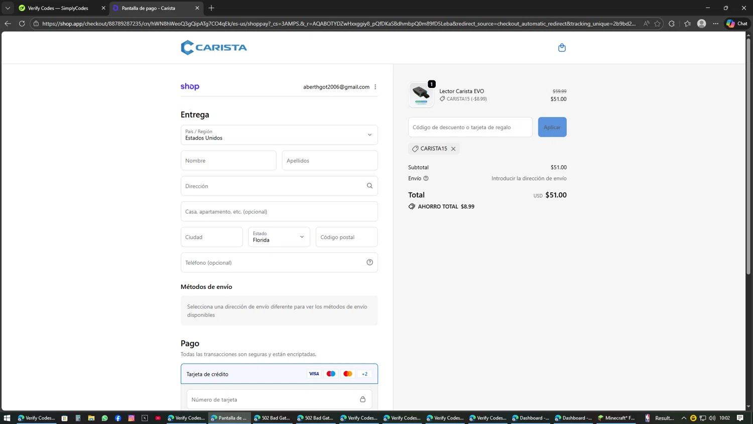Viewport: 753px width, 424px height.
Task: Select the Pantalla de pago - Carista tab
Action: tap(156, 8)
